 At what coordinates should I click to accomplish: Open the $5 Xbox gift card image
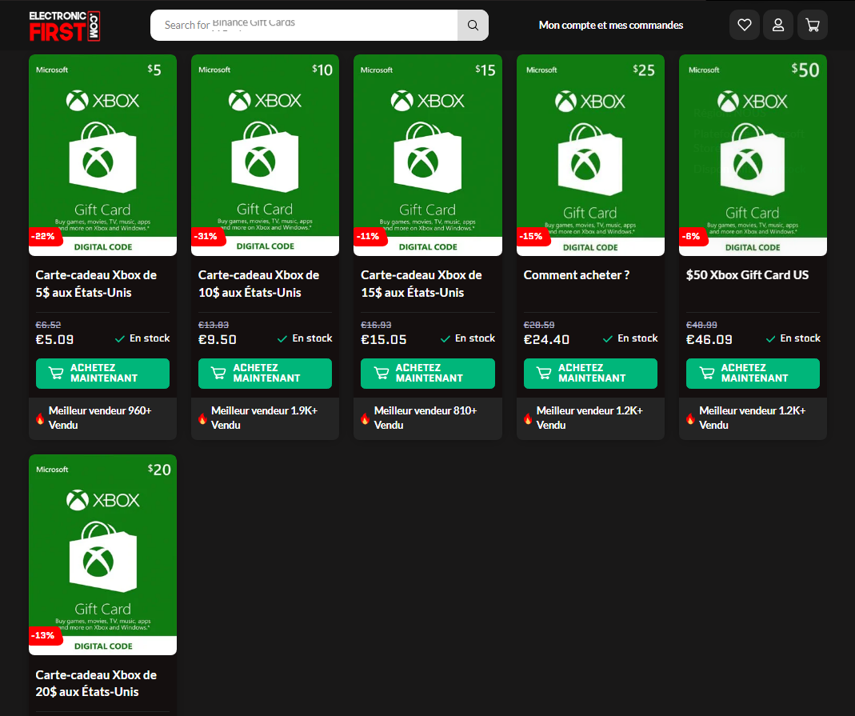[102, 155]
